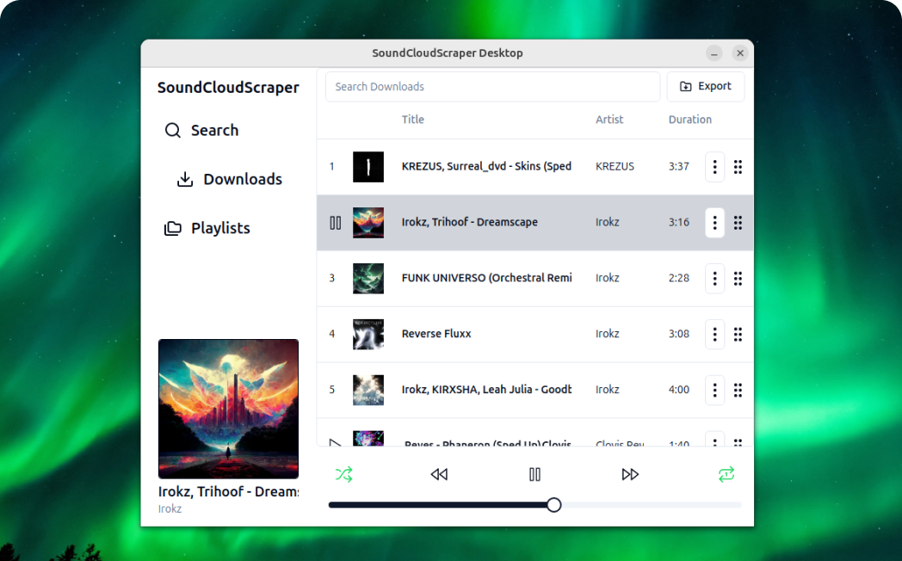Open the options menu for FUNK UNIVERSO

coord(714,278)
